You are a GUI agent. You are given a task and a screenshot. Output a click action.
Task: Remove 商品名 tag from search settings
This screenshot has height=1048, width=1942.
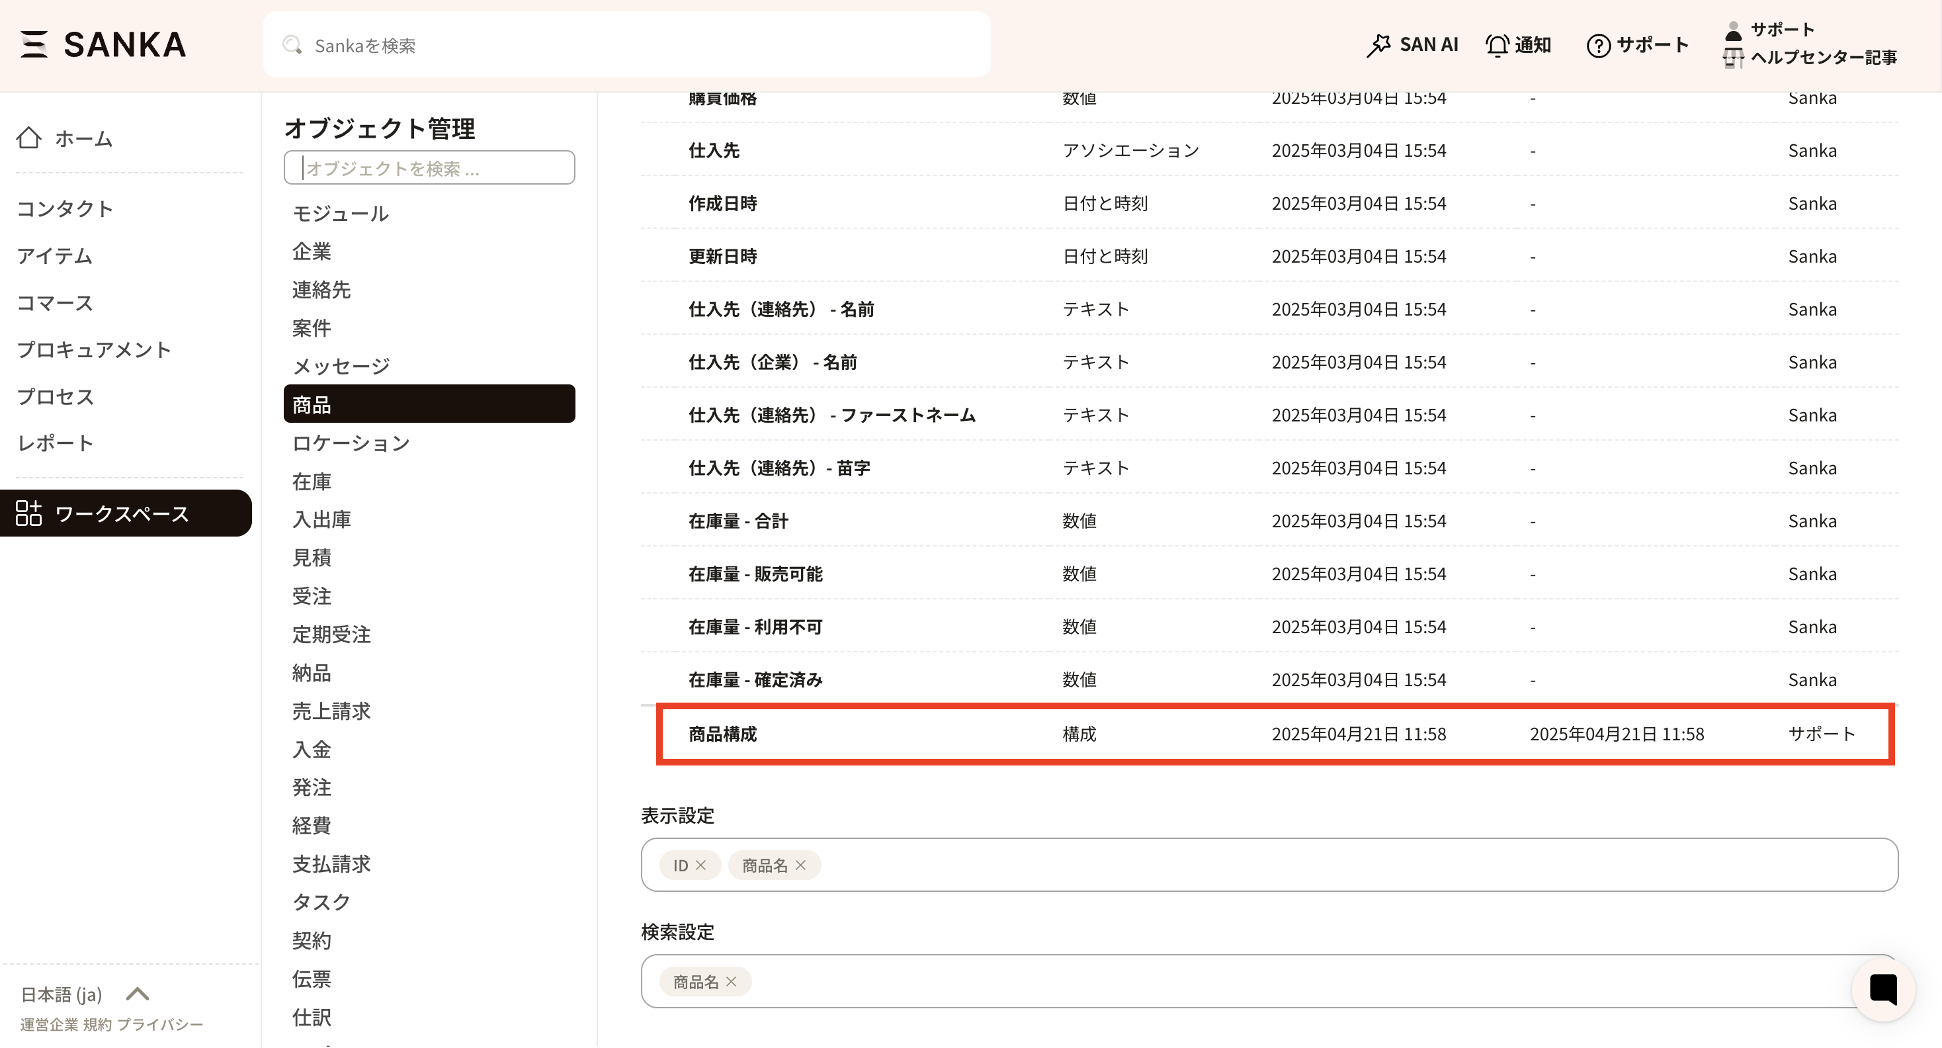[732, 982]
